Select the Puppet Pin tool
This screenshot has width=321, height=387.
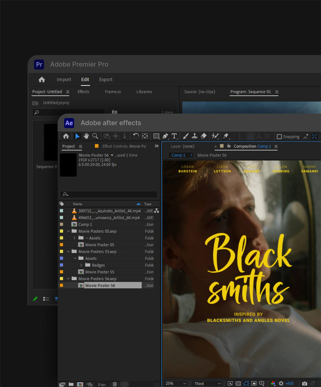coord(226,136)
